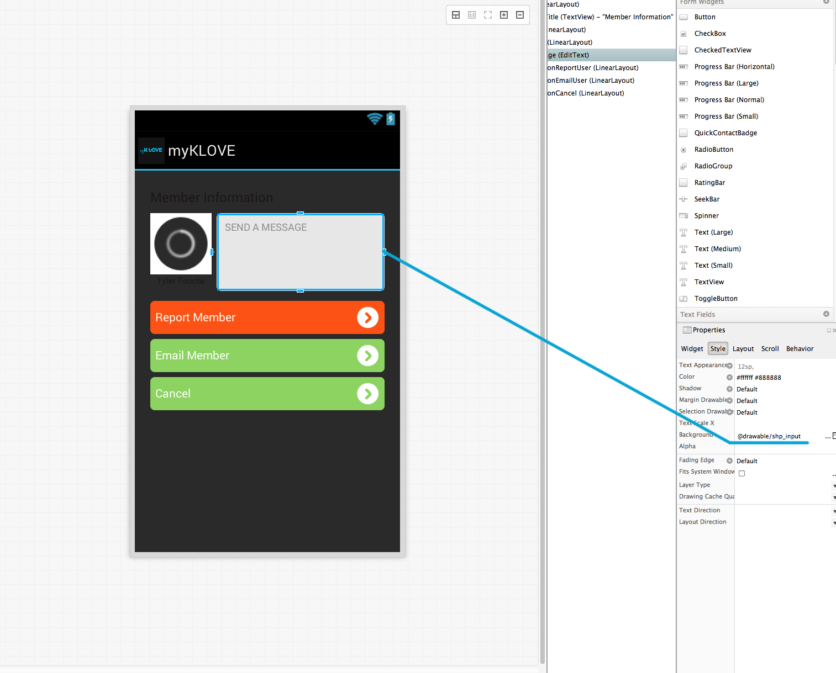Collapse the Text Fields palette section

coord(827,314)
